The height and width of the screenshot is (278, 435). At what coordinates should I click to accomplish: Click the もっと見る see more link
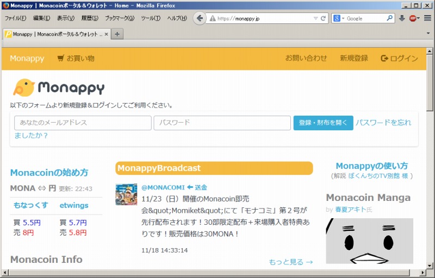tap(291, 262)
